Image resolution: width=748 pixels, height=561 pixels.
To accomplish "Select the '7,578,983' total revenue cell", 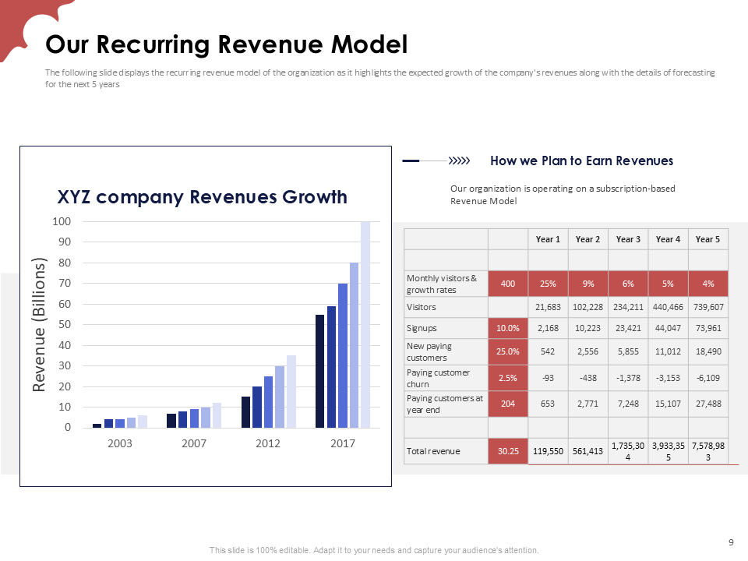I will [708, 451].
